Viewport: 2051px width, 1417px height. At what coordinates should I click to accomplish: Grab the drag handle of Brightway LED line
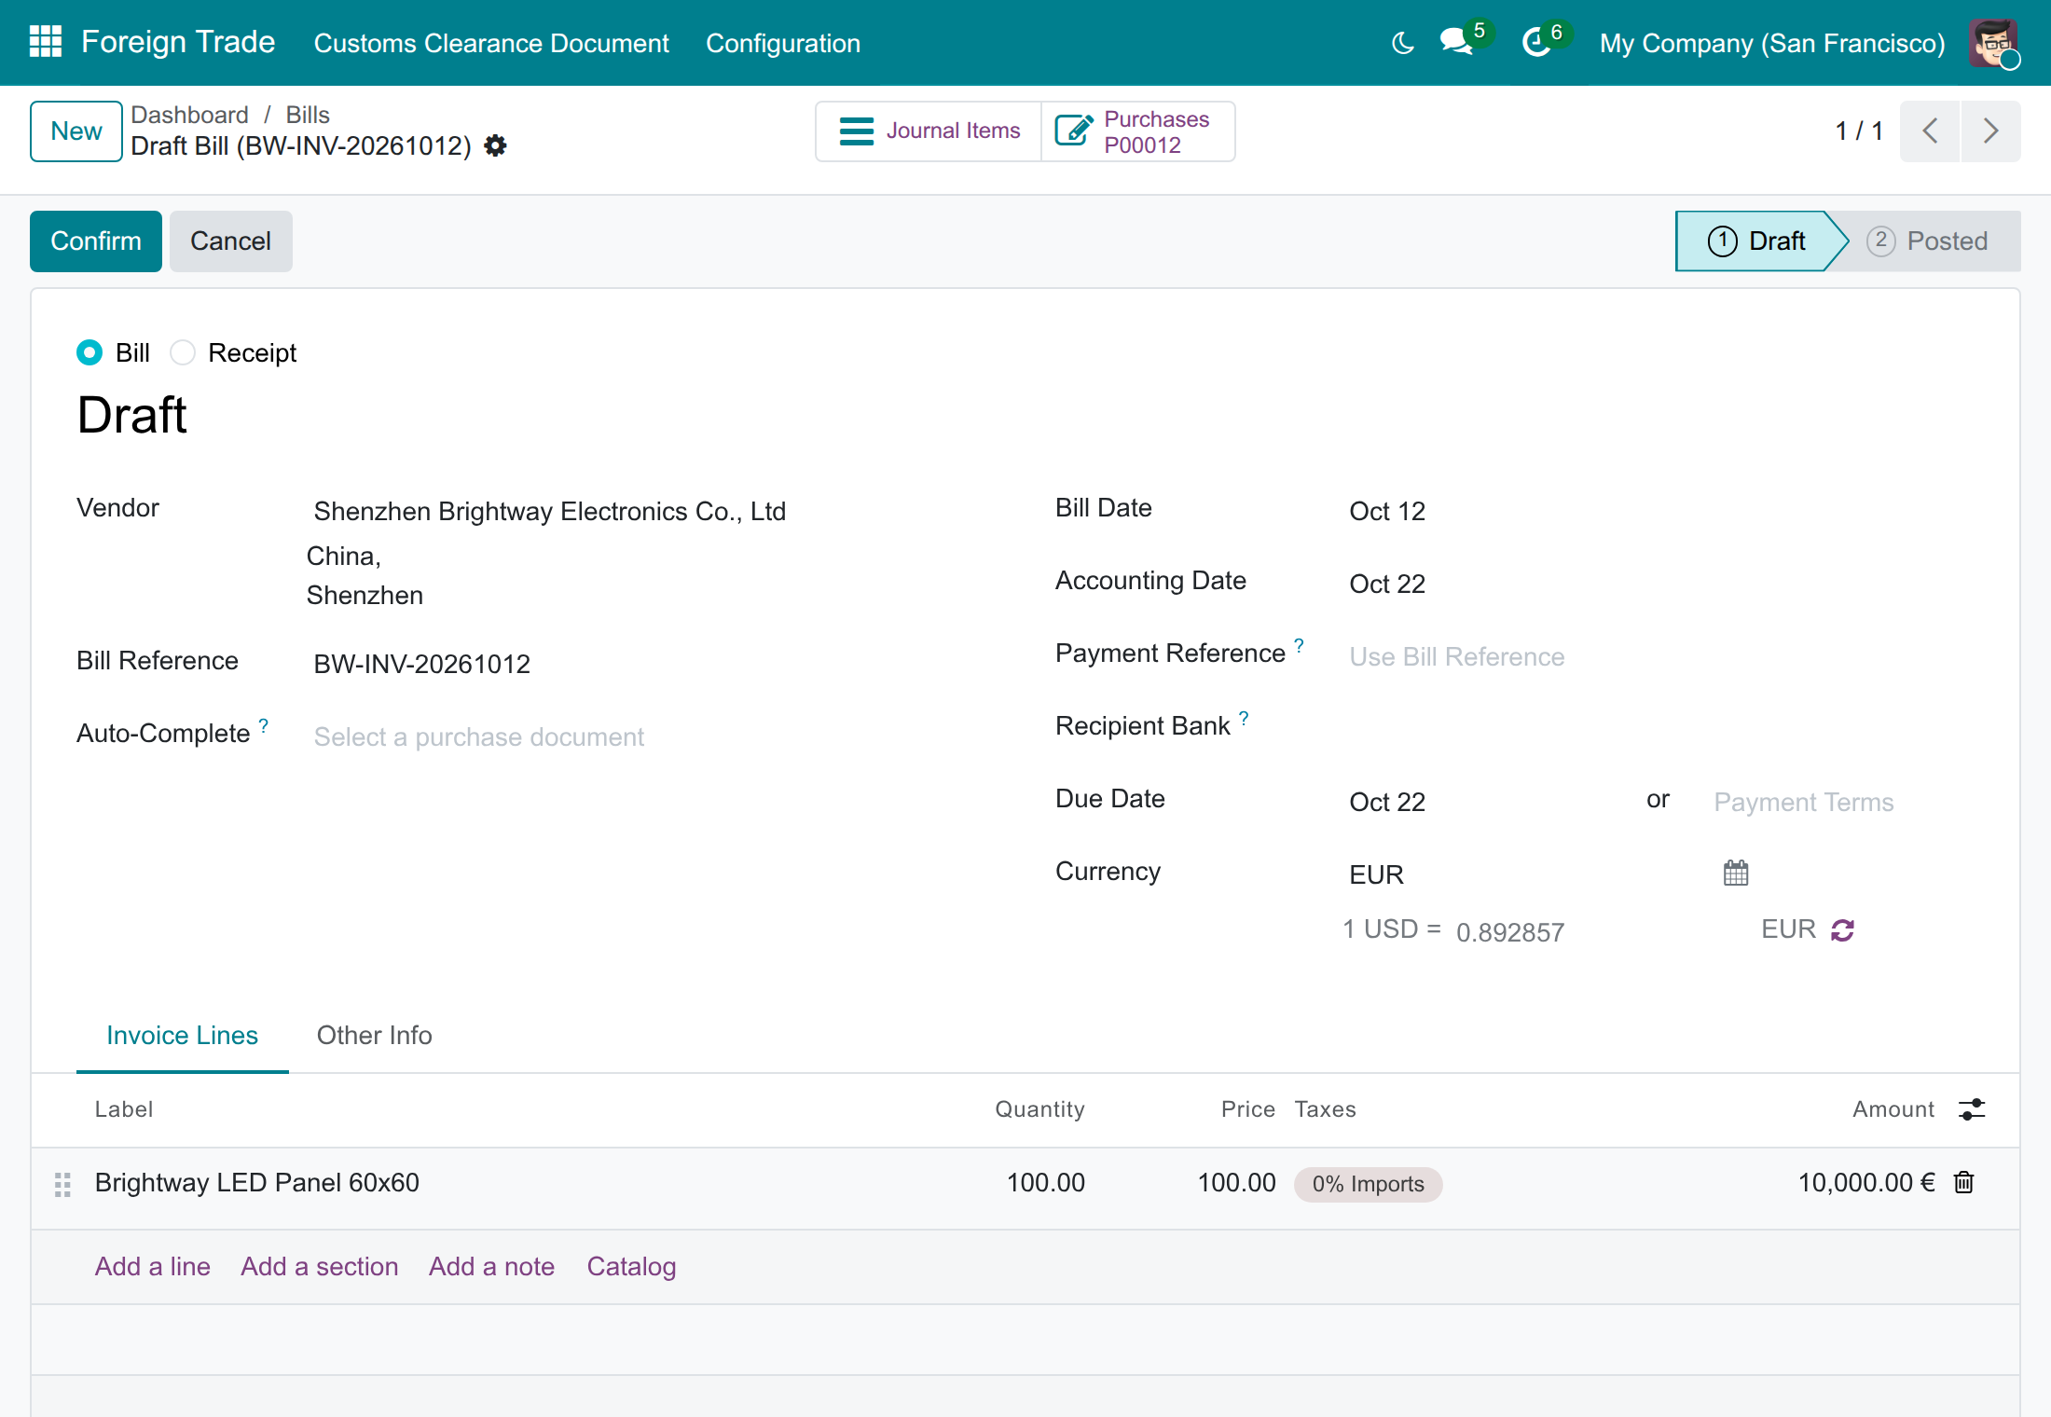pos(62,1184)
